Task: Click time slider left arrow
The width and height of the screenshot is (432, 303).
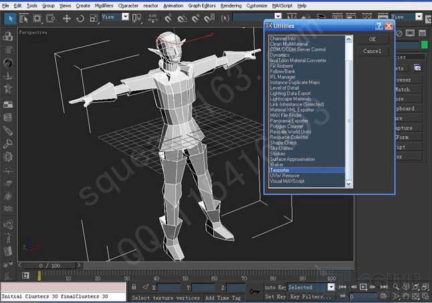Action: point(20,265)
